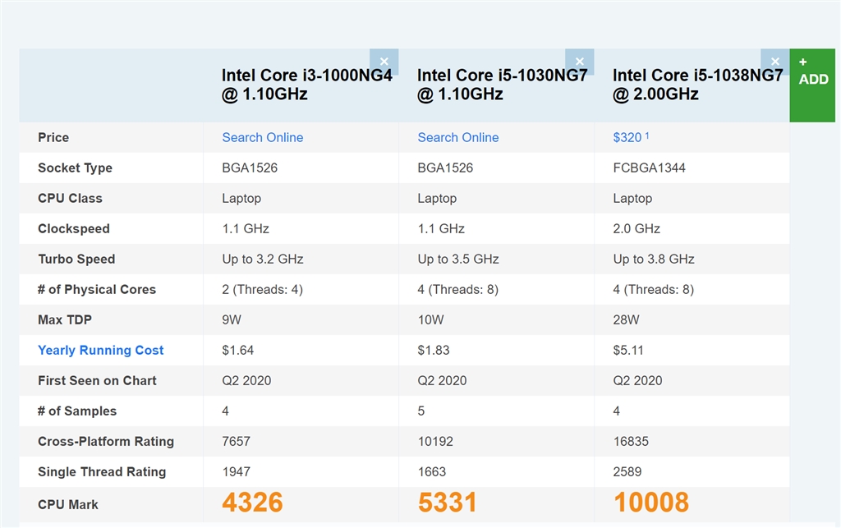Image resolution: width=841 pixels, height=528 pixels.
Task: Click the Intel Core i5-1030NG7 heading
Action: [502, 85]
